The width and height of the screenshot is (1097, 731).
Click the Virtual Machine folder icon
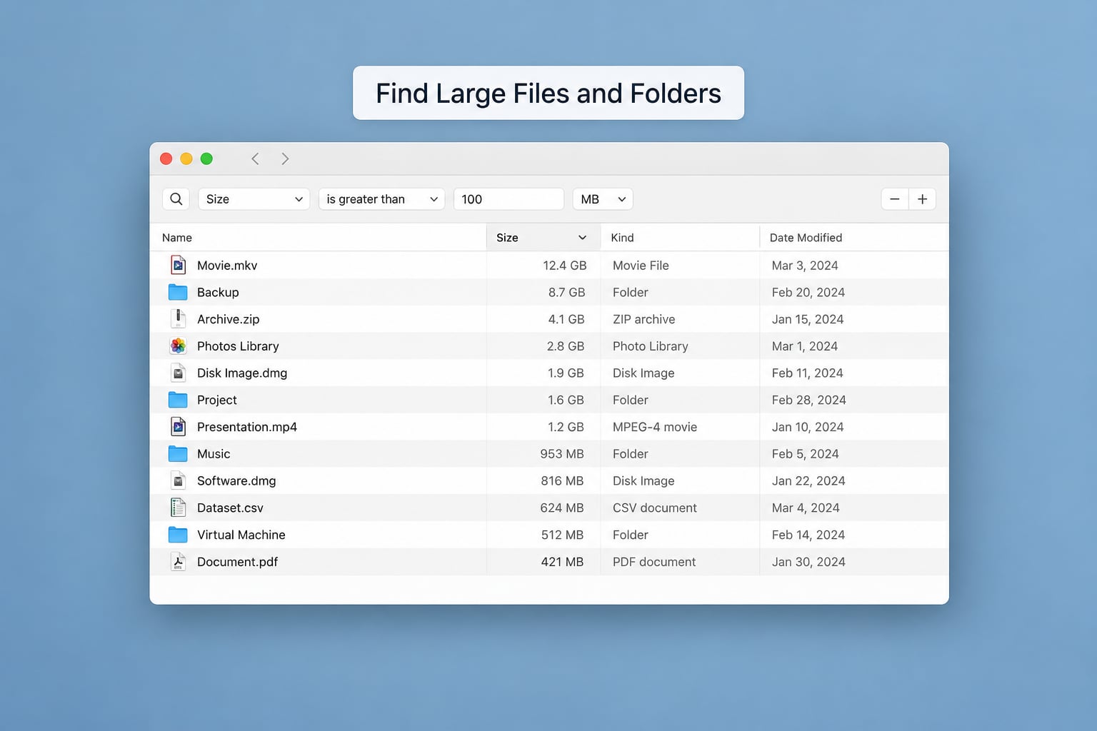[178, 535]
